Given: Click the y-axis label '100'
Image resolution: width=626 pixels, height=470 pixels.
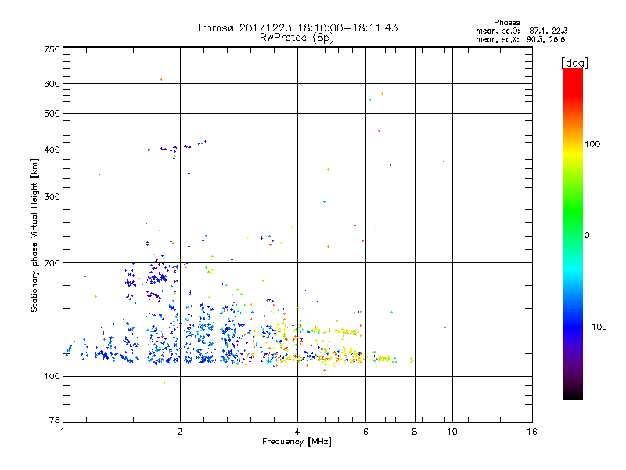Looking at the screenshot, I should (52, 377).
